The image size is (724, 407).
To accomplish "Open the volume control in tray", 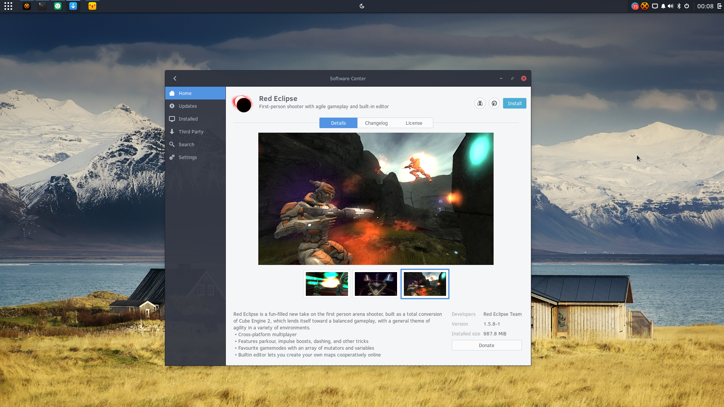I will point(670,6).
